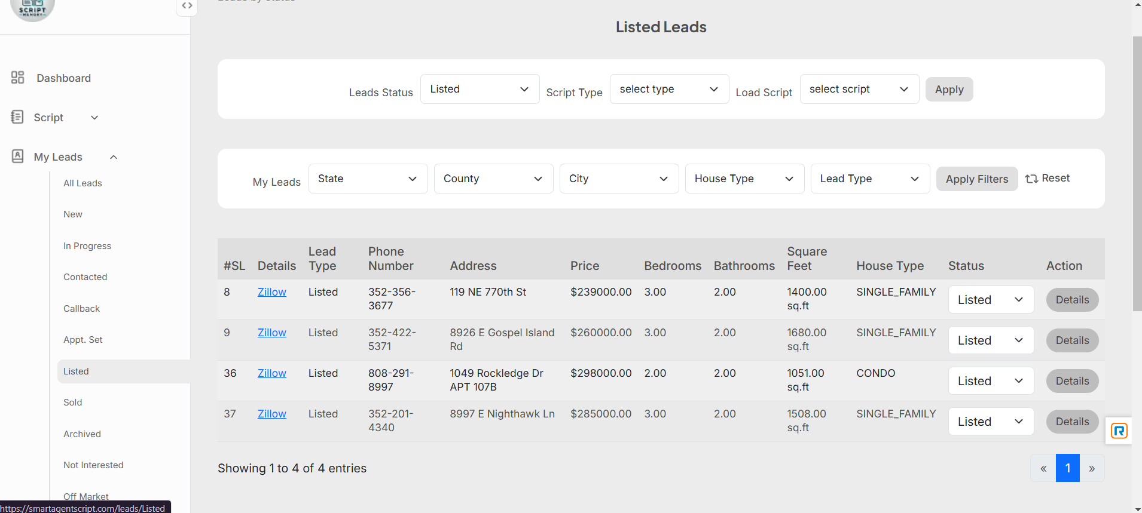This screenshot has height=513, width=1142.
Task: Go to All Leads
Action: 83,183
